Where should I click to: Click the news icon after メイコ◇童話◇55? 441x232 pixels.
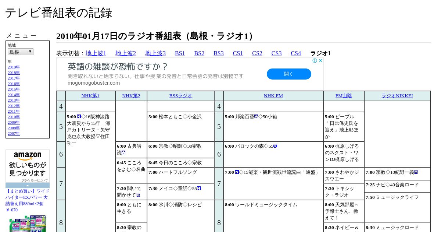[x=199, y=189]
